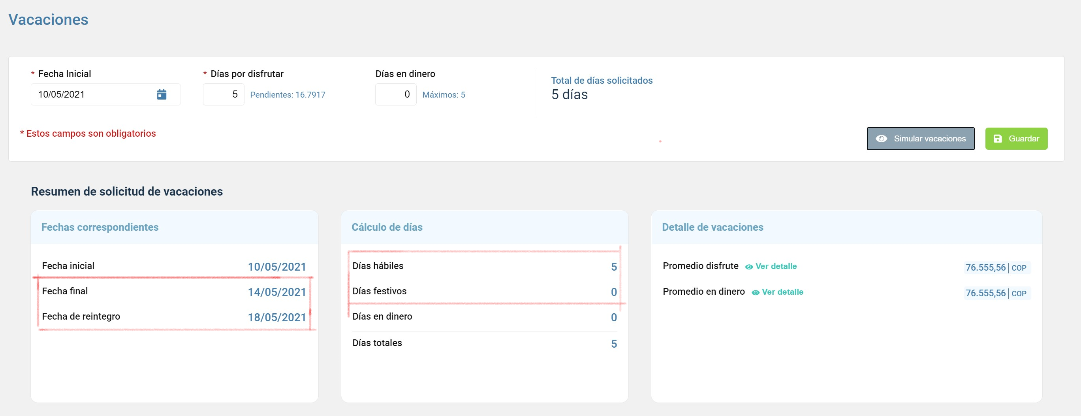Screen dimensions: 1081x416
Task: Click the Vacaciones page title
Action: pyautogui.click(x=48, y=20)
